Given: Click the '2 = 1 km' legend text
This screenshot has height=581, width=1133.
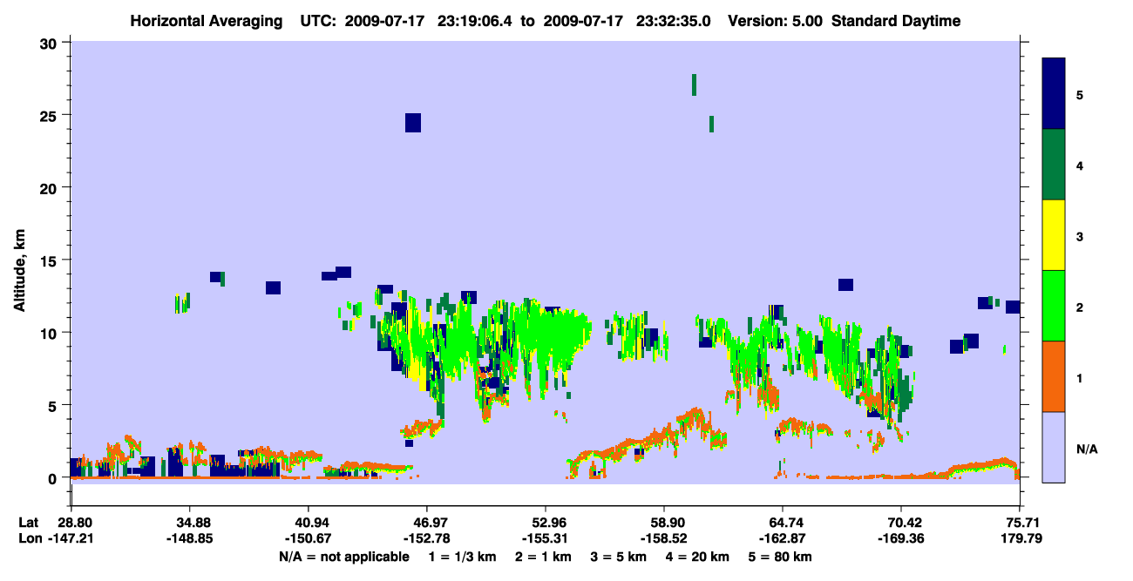Looking at the screenshot, I should pyautogui.click(x=543, y=557).
